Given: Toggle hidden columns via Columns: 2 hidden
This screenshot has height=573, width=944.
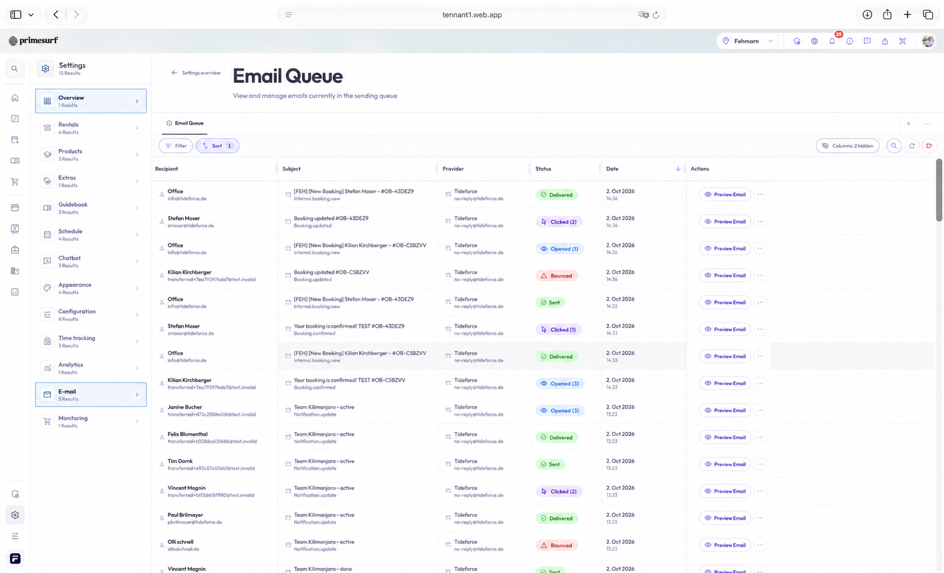Looking at the screenshot, I should coord(847,146).
